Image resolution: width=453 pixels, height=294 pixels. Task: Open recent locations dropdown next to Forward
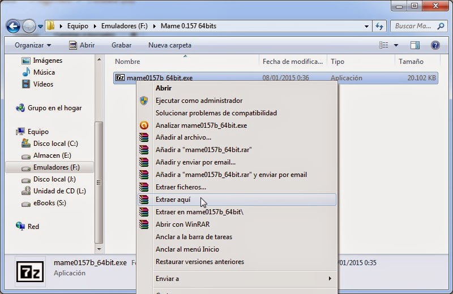click(40, 27)
